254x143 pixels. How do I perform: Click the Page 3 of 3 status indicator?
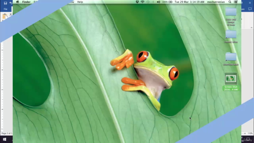7,133
